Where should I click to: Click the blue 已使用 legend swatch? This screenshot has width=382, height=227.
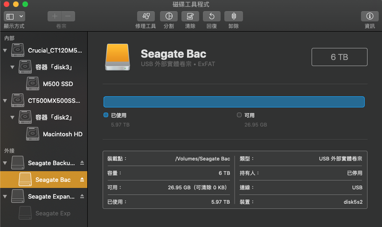[x=106, y=115]
